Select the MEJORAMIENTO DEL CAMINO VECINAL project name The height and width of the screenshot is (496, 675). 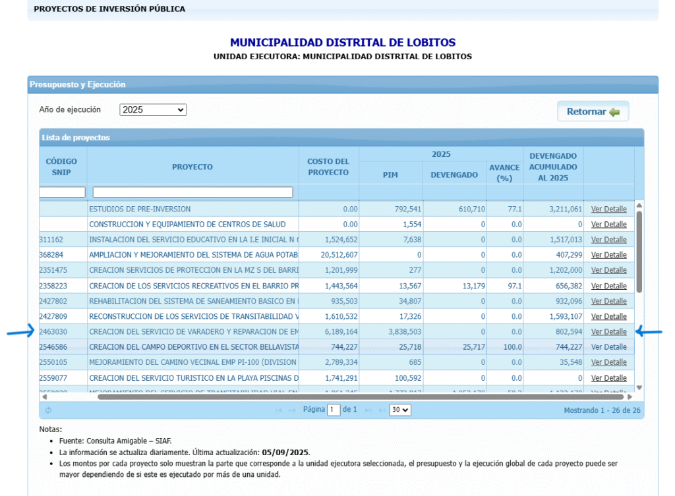pos(192,362)
